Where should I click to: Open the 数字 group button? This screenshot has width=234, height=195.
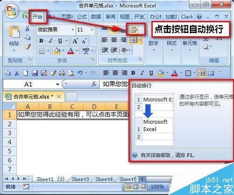point(154,46)
